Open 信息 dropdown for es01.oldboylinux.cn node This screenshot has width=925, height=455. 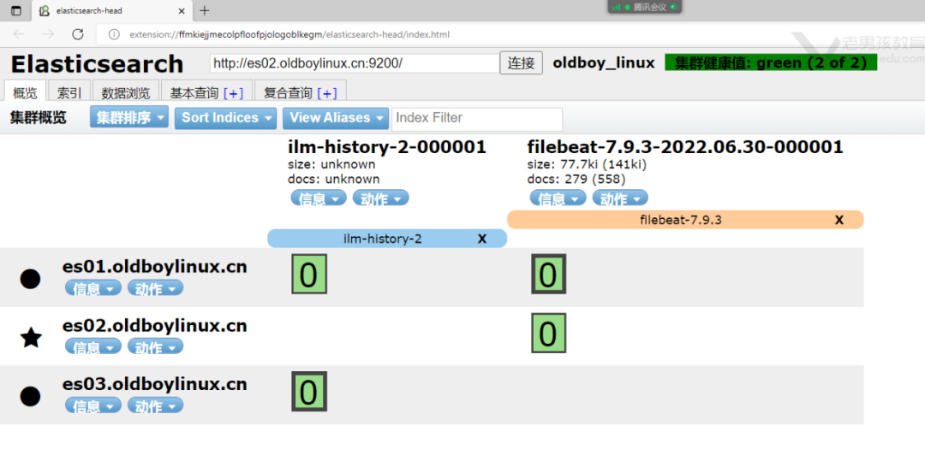pos(92,289)
